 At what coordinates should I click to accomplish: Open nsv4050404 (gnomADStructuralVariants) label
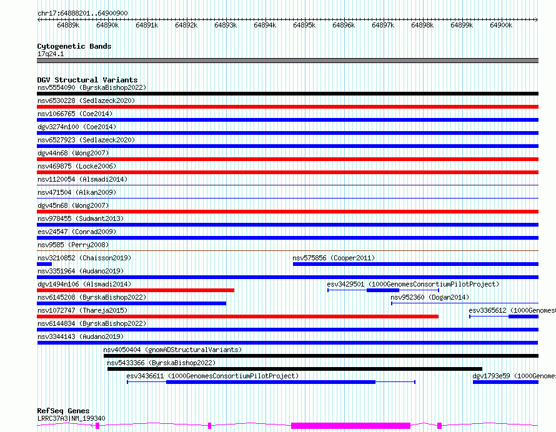pos(172,350)
